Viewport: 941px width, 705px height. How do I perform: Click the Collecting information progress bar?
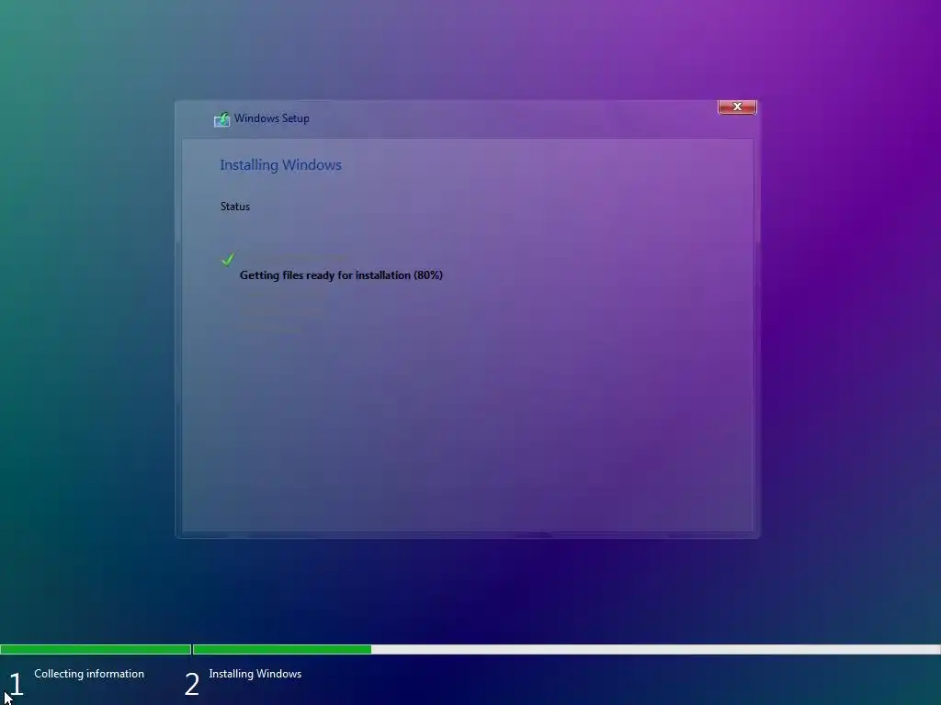96,649
